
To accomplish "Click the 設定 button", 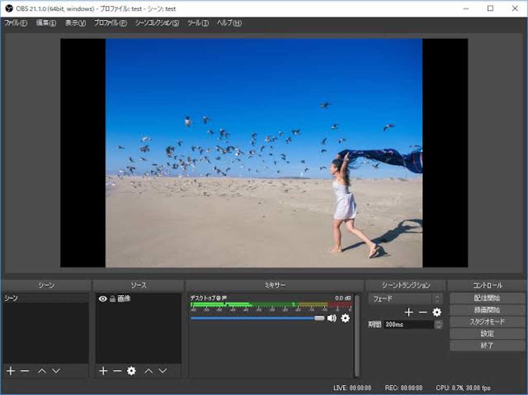I will pyautogui.click(x=487, y=333).
